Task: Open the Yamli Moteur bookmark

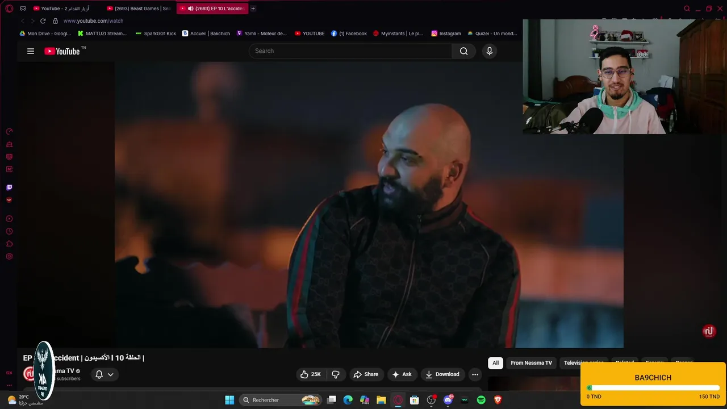Action: (x=261, y=34)
